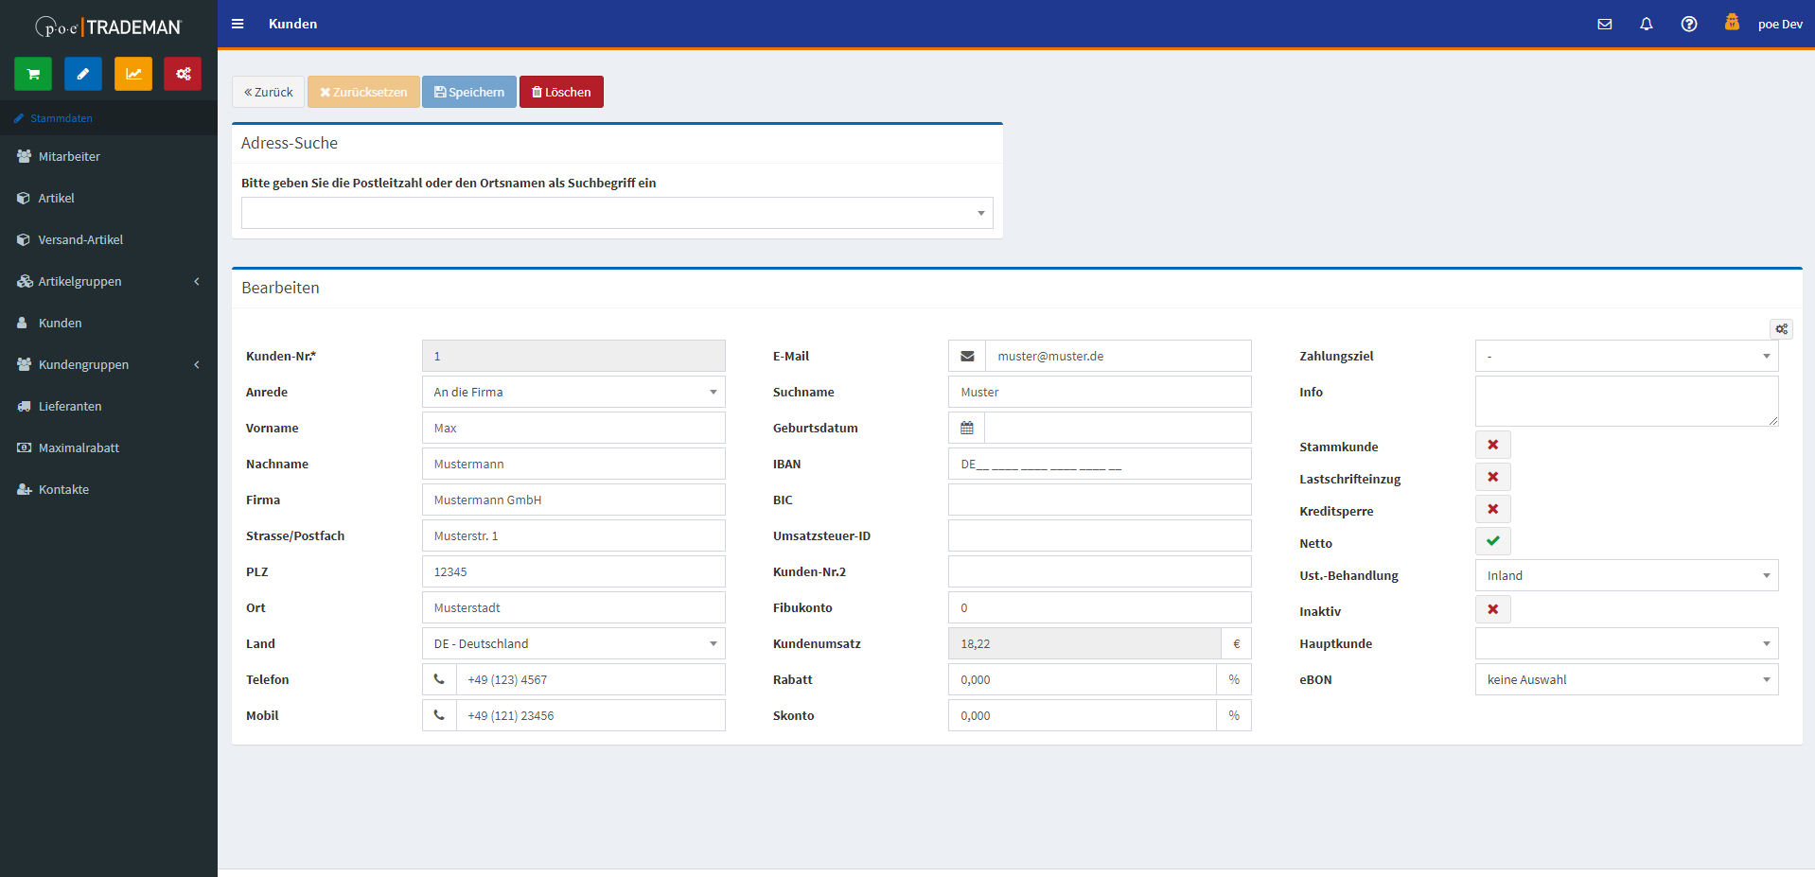Disable the Netto checkbox
This screenshot has width=1815, height=877.
[x=1492, y=542]
